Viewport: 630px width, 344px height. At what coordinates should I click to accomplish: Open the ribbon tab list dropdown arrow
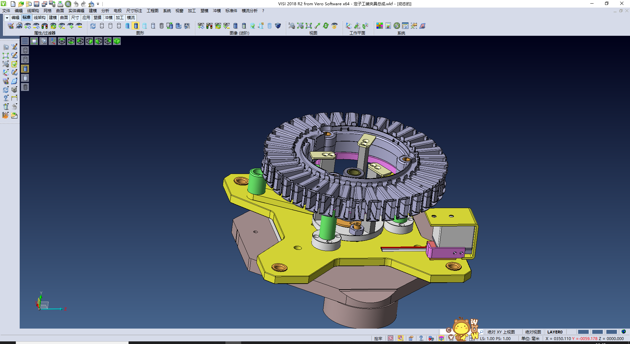(7, 18)
